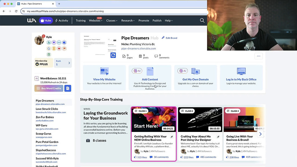The width and height of the screenshot is (297, 167).
Task: Click the WA logo
Action: point(32,20)
